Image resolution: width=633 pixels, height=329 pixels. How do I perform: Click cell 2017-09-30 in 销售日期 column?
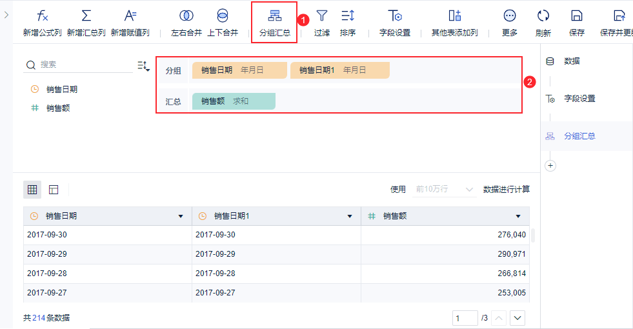point(107,235)
